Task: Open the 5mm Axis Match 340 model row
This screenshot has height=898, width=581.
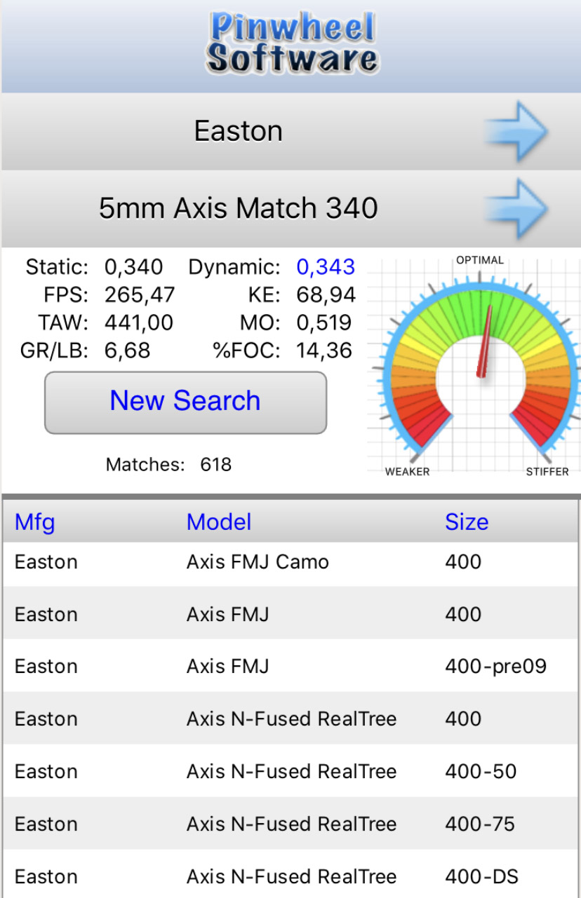Action: pyautogui.click(x=290, y=208)
